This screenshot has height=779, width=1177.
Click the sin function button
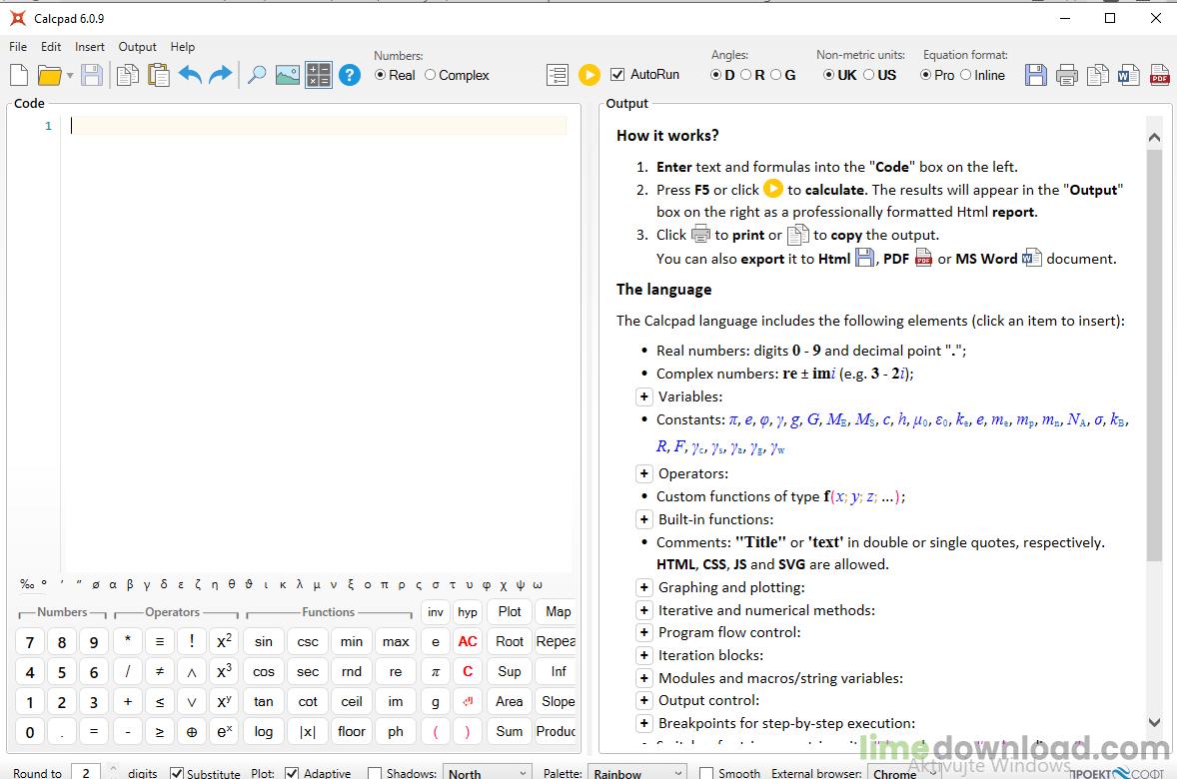[264, 641]
